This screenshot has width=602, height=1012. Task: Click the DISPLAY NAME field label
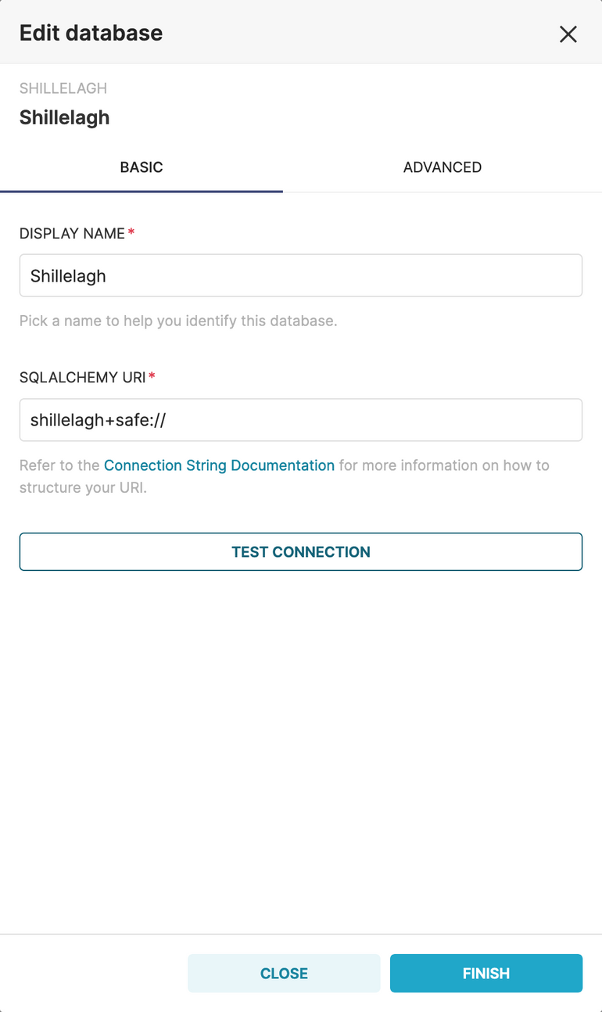tap(70, 233)
